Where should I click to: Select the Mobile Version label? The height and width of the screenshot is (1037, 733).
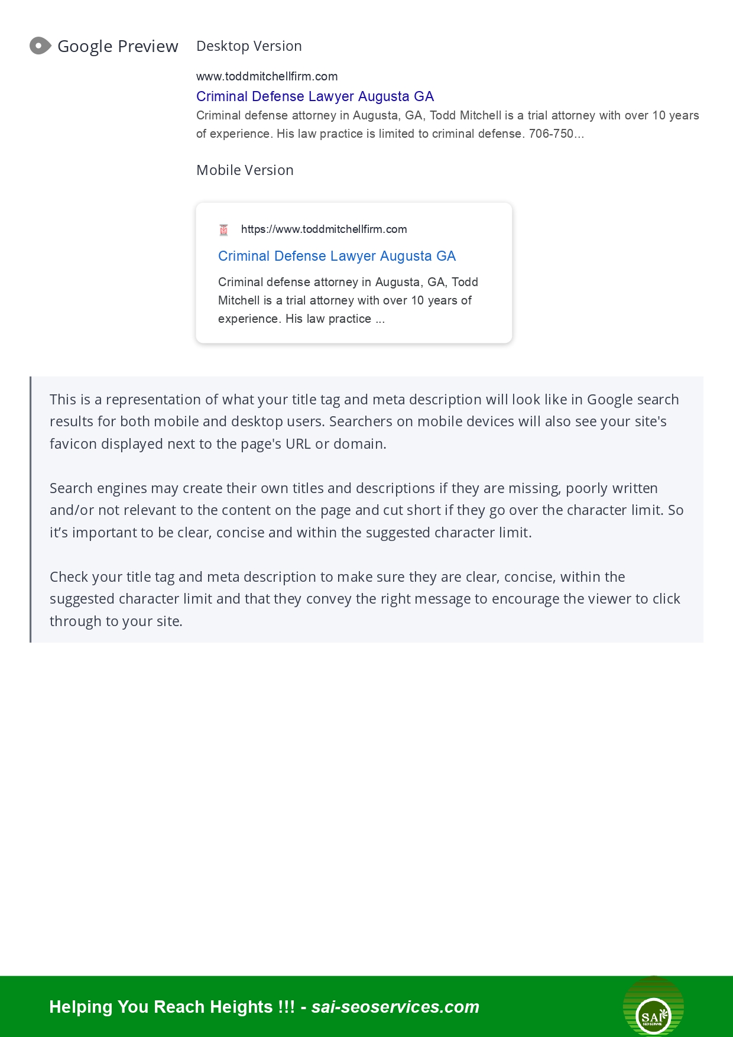click(x=245, y=170)
